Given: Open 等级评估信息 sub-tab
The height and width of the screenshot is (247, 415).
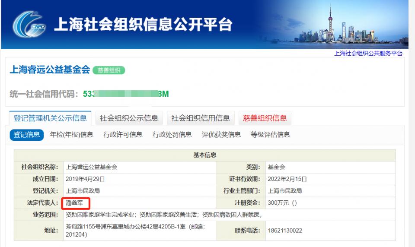Looking at the screenshot, I should pos(271,135).
